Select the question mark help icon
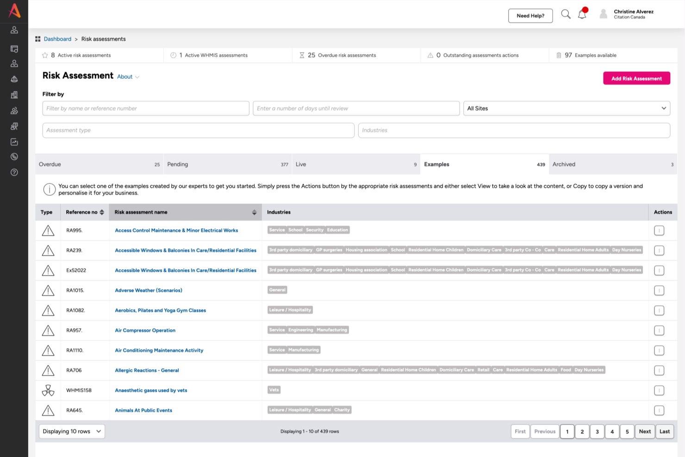 click(14, 172)
